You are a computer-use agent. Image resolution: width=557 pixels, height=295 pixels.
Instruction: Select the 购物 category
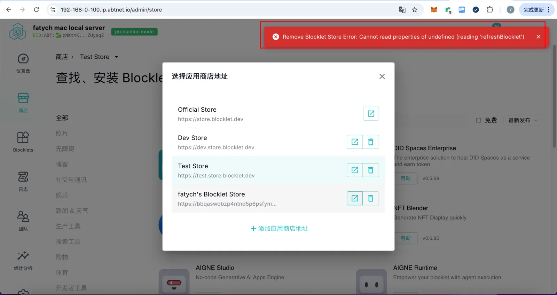[62, 257]
